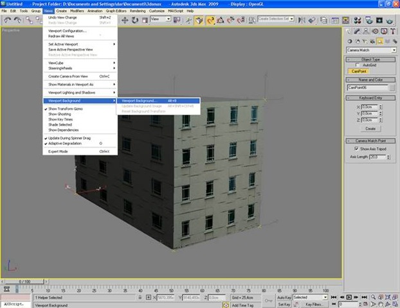Open the Display panel tab

pos(385,30)
